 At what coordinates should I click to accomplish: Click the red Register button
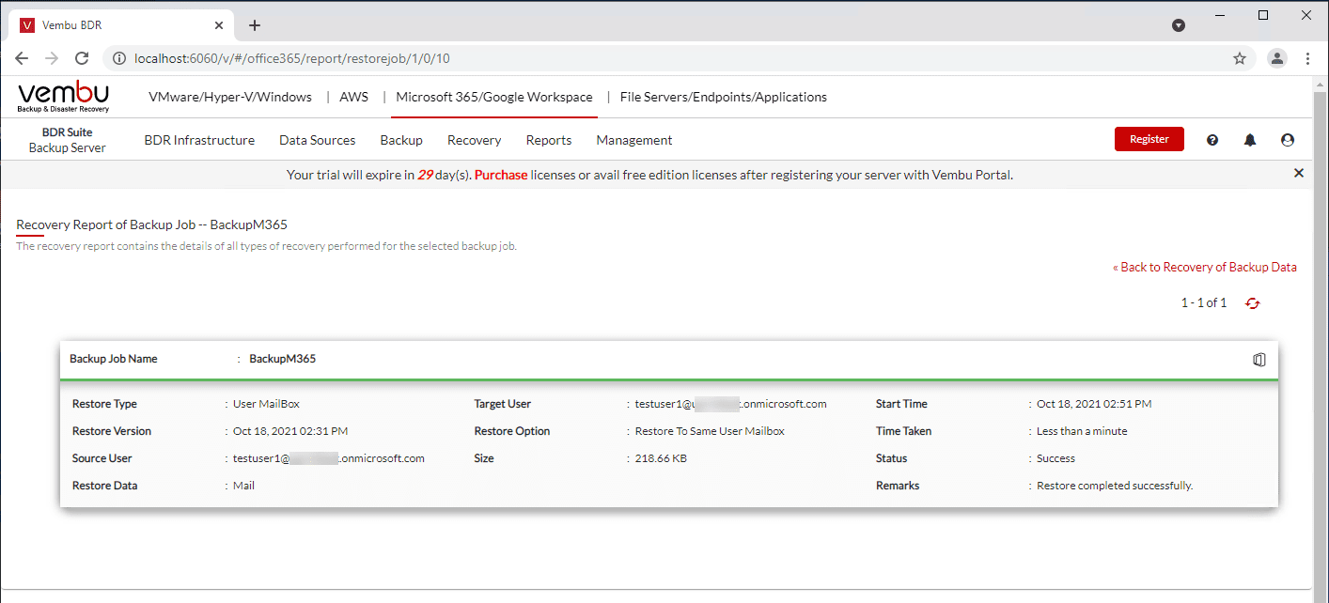(1149, 139)
